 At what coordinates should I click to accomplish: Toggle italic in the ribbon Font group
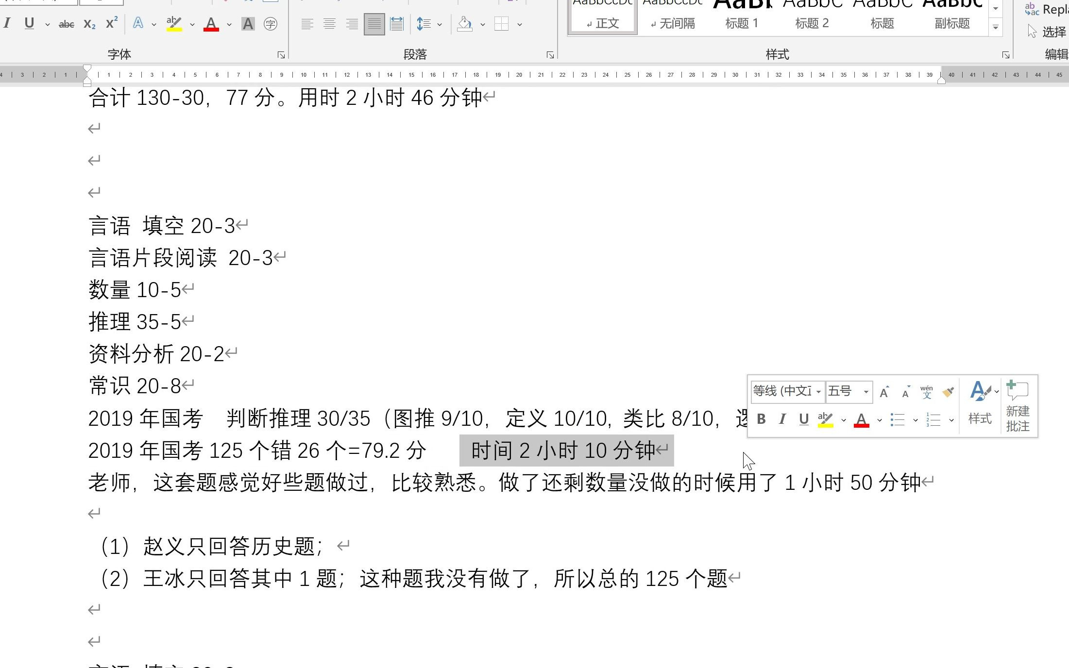coord(7,23)
